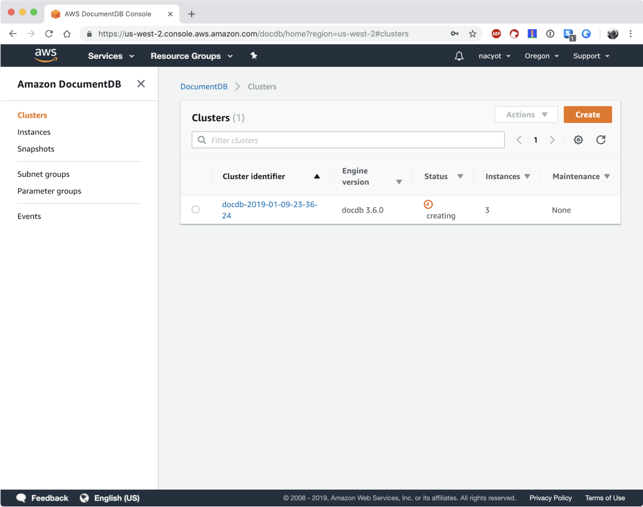Close the AWS DocumentDB Console tab
Screen dimensions: 643x507
(170, 14)
